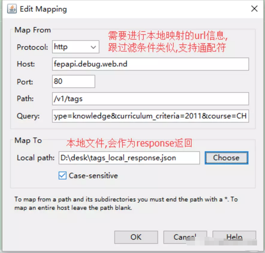Click the Port field with value 80
The image size is (265, 253).
tap(74, 81)
